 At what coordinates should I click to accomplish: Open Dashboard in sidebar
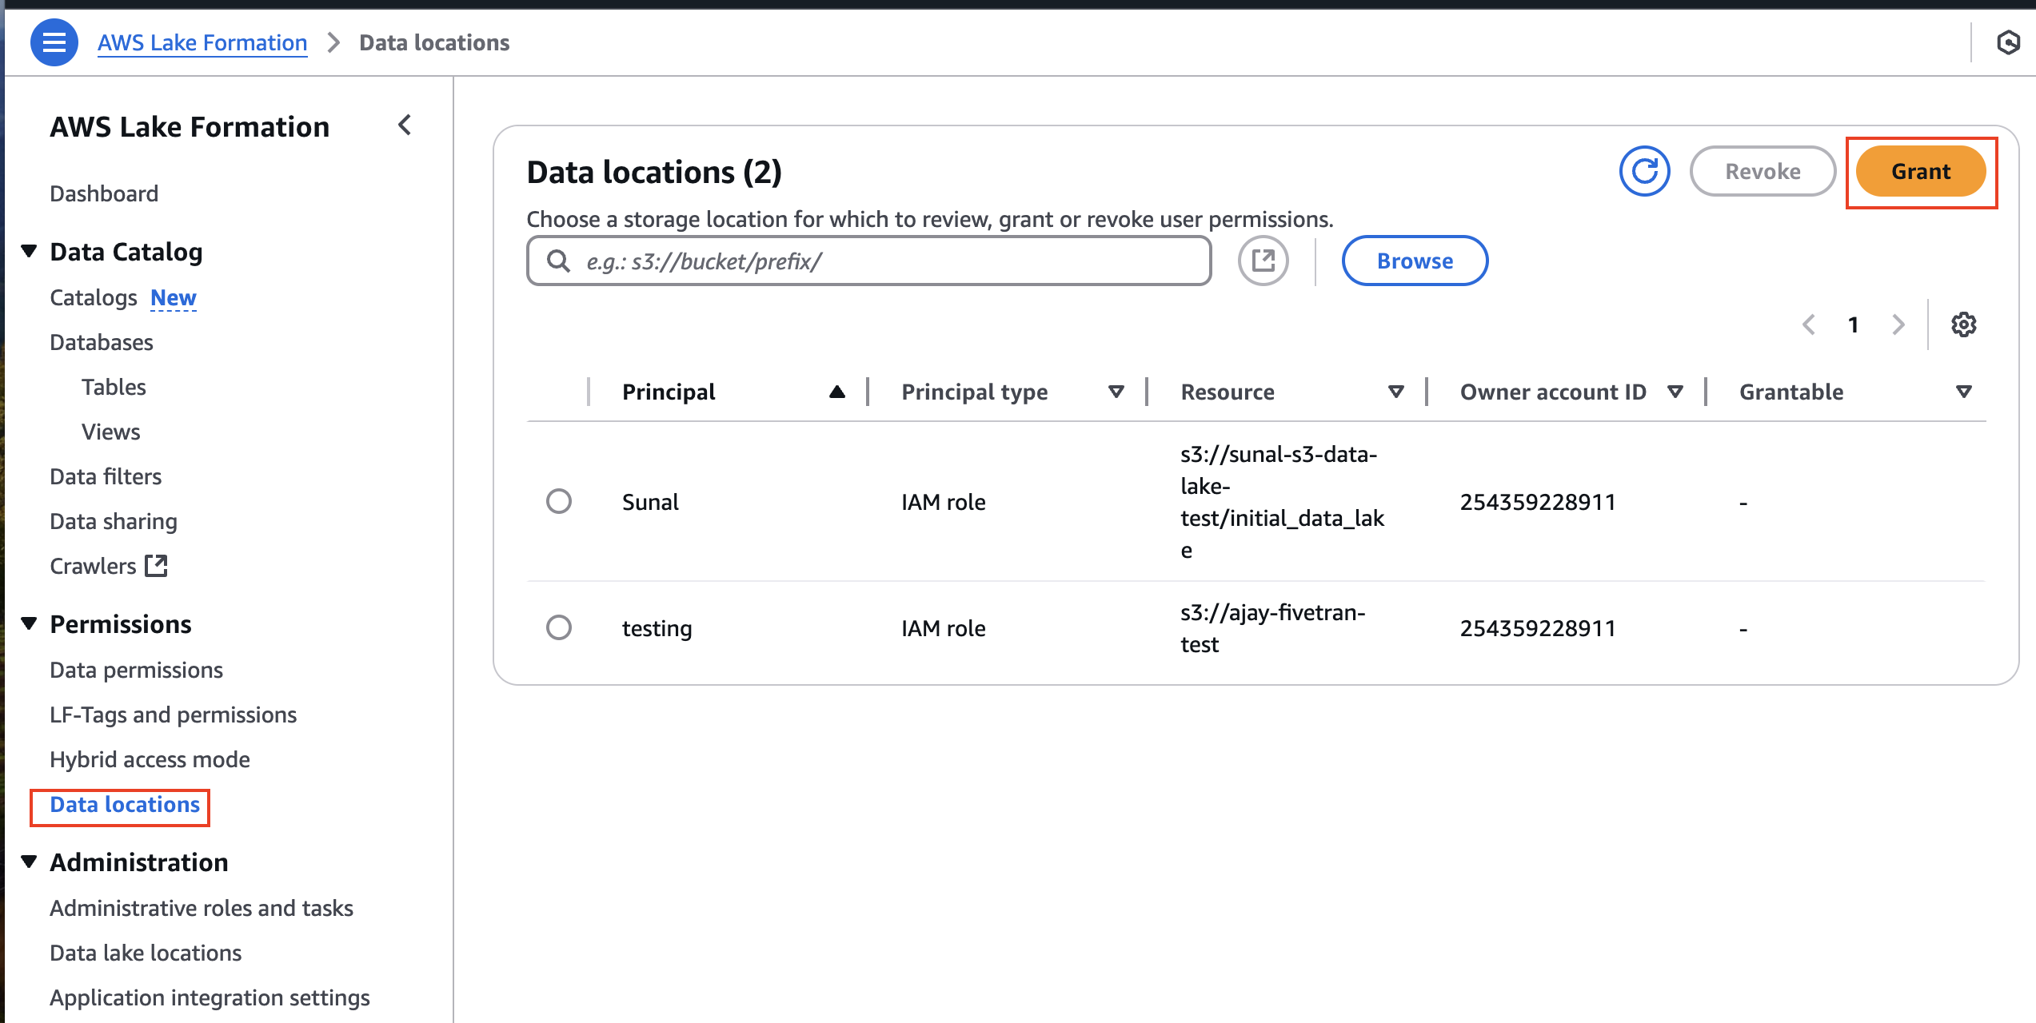[104, 193]
